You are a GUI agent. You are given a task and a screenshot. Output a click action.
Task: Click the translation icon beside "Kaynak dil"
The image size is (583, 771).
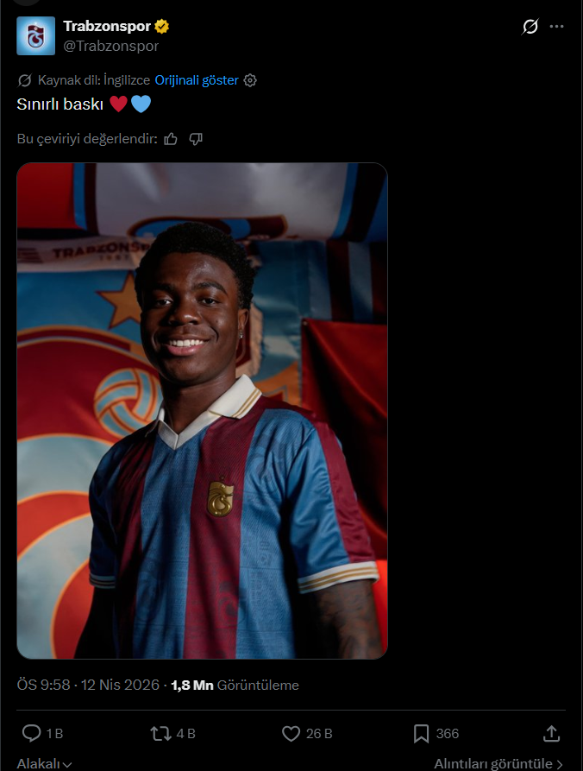pos(25,80)
